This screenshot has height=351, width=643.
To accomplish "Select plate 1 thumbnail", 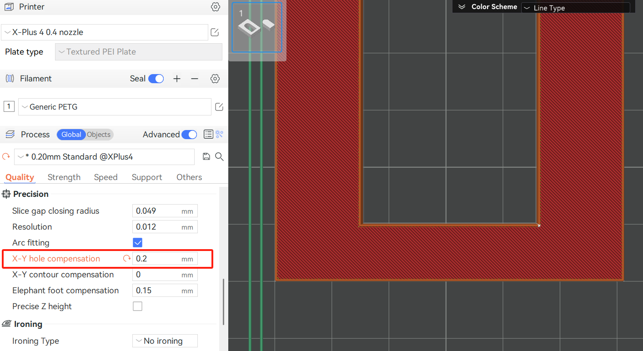I will click(257, 28).
